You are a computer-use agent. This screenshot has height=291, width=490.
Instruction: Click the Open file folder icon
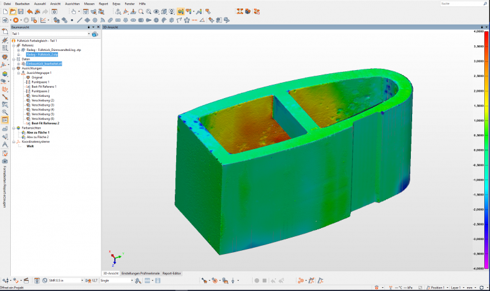[x=13, y=11]
